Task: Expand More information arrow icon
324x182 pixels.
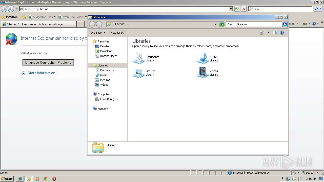Action: pyautogui.click(x=23, y=73)
